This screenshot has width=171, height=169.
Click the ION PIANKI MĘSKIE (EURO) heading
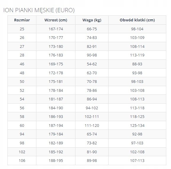[x=39, y=10]
